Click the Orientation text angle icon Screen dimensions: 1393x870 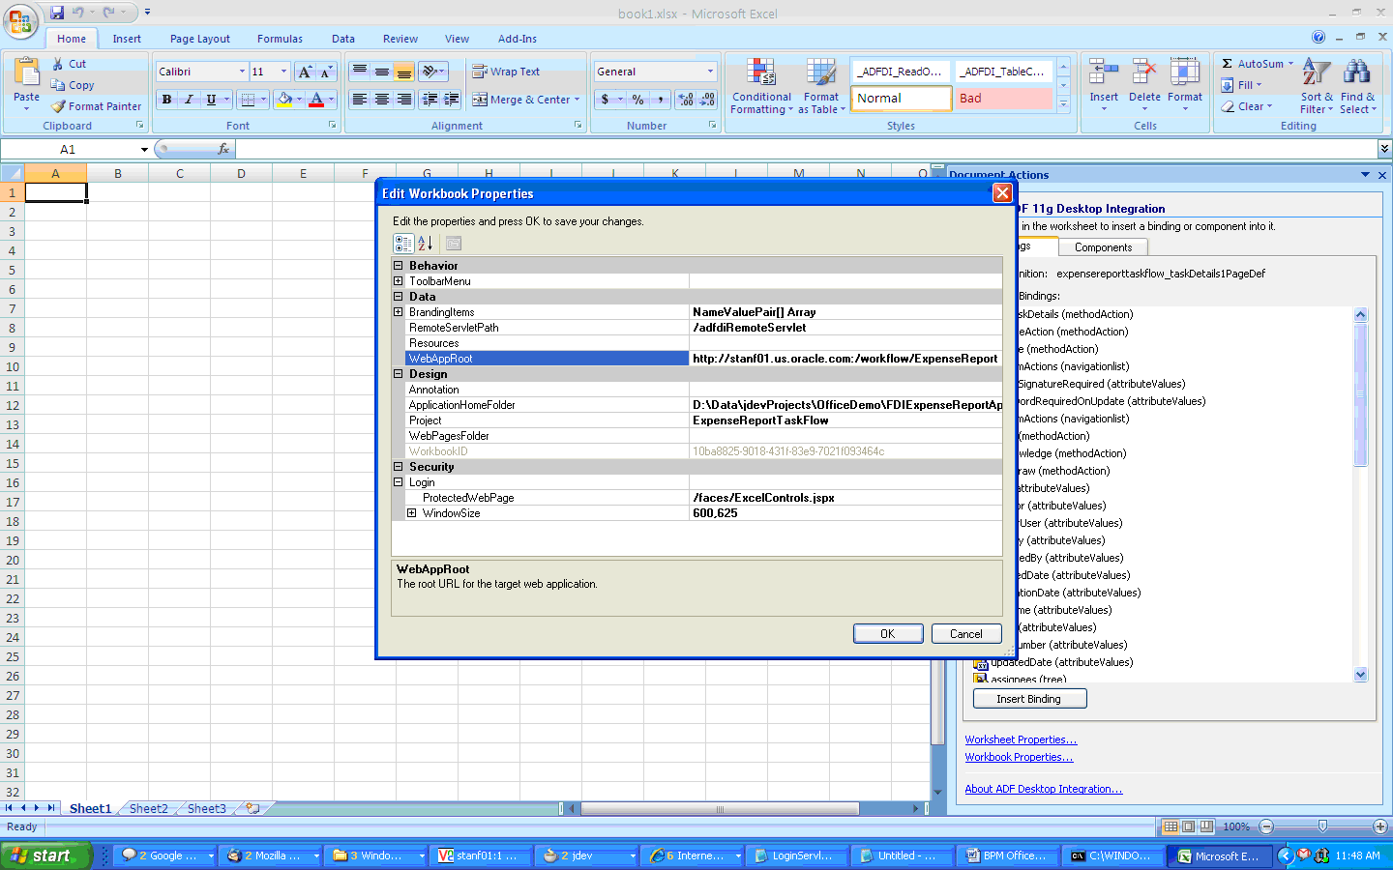tap(430, 72)
